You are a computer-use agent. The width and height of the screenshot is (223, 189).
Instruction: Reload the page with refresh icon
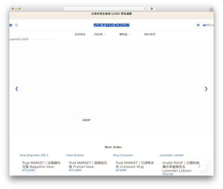(x=145, y=8)
